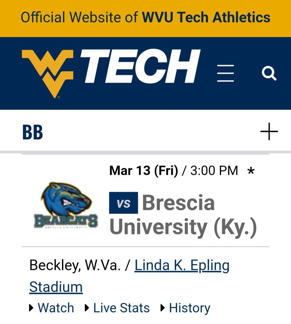Click the Brescia University (Ky.) opponent name
Viewport: 291px width, 324px height.
(x=183, y=215)
